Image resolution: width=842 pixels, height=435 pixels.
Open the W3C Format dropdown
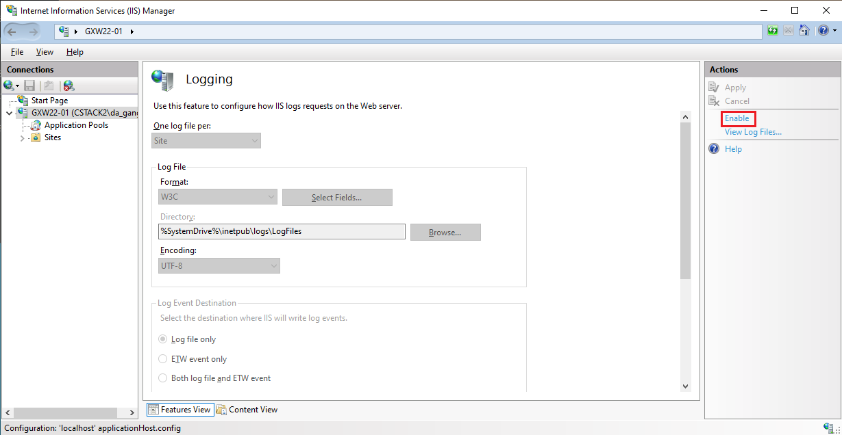(218, 198)
